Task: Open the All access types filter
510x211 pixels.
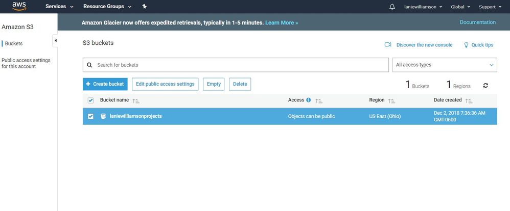Action: point(445,65)
